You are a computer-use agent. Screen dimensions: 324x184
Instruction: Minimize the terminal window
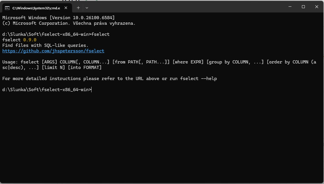point(290,7)
